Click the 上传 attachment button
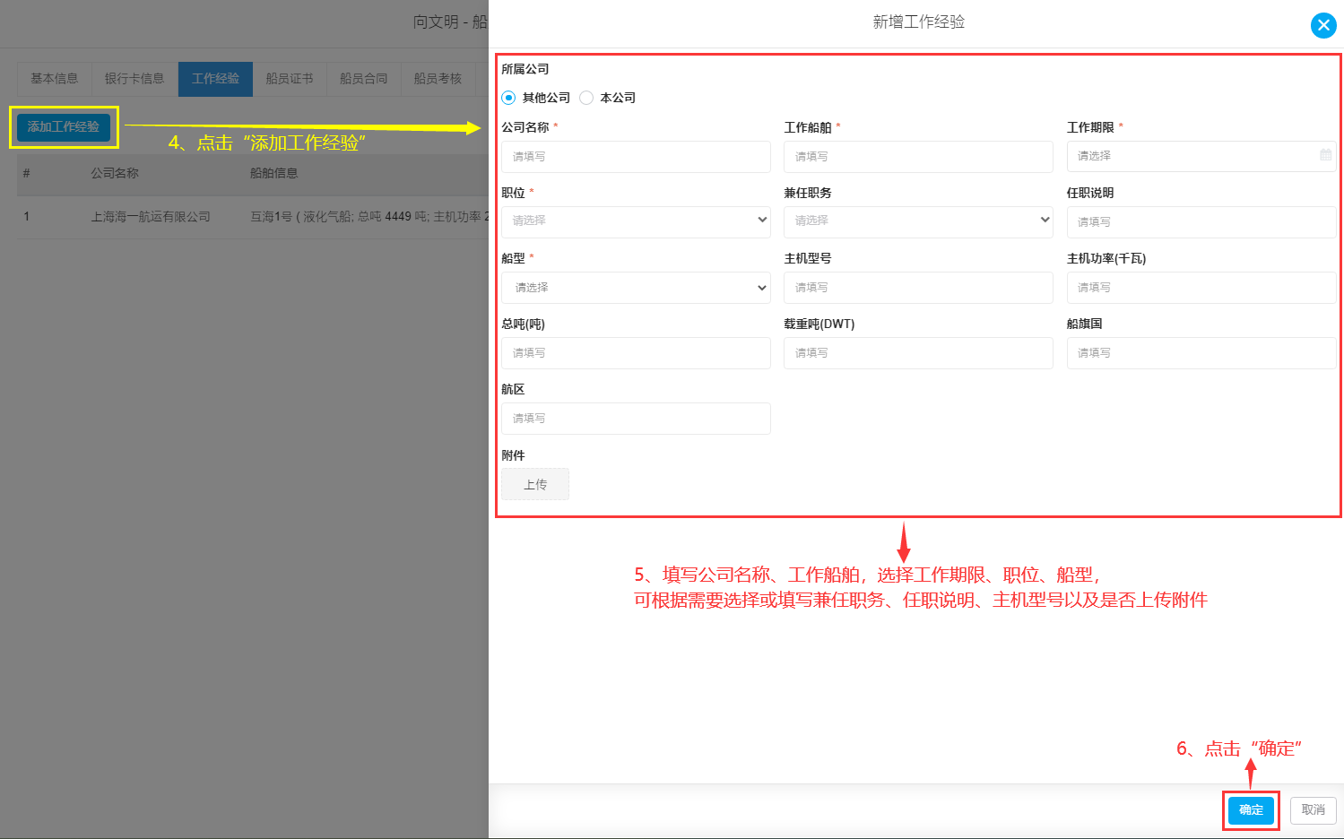1344x839 pixels. click(535, 484)
